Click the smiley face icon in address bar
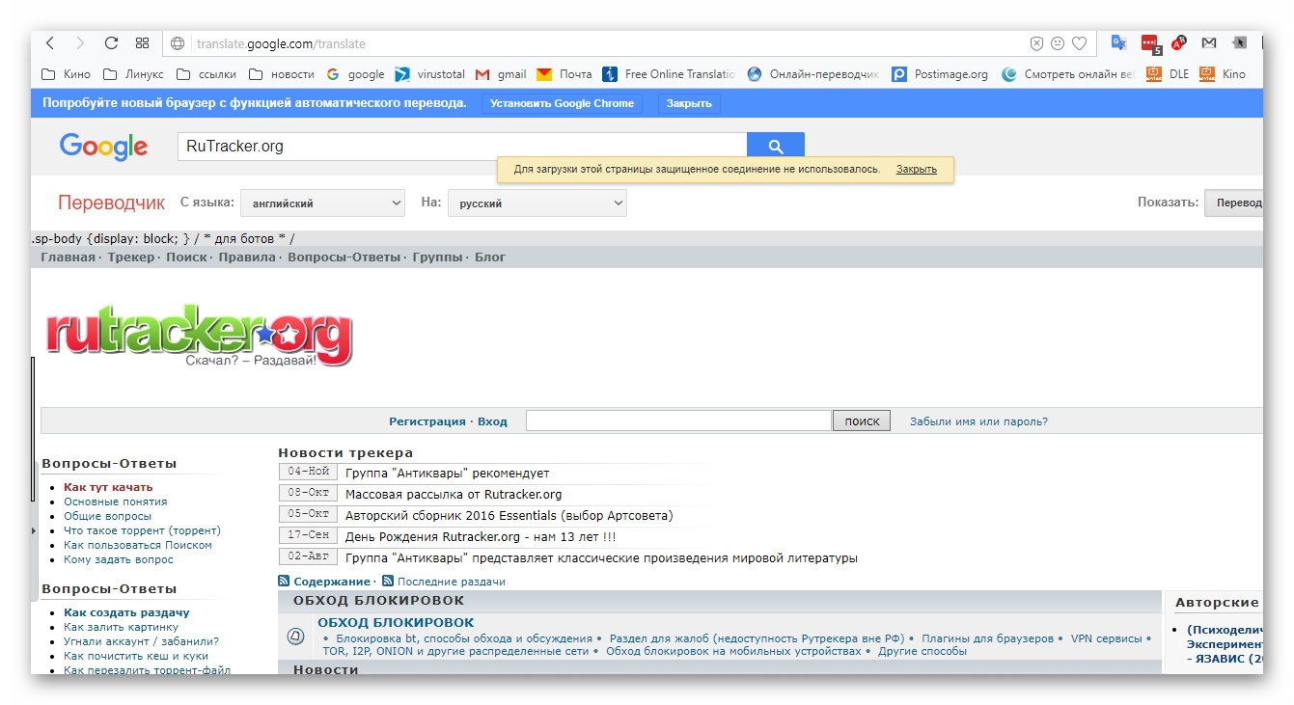The width and height of the screenshot is (1294, 705). tap(1058, 43)
